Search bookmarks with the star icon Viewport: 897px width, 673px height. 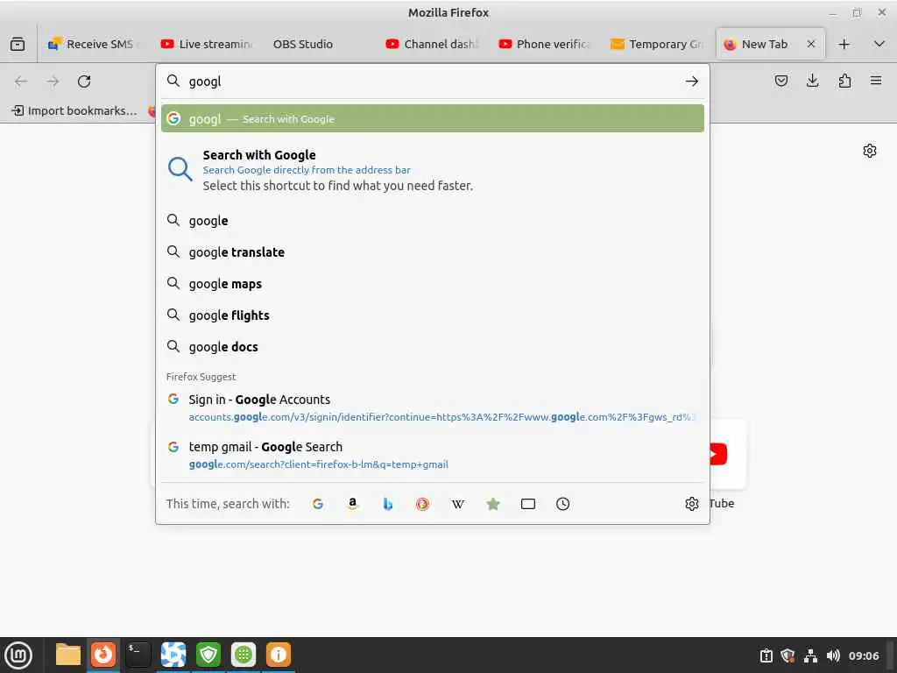coord(492,504)
